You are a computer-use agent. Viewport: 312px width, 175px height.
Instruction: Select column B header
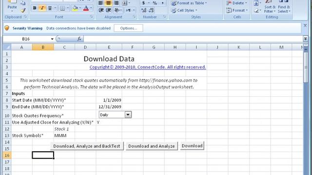click(x=43, y=47)
